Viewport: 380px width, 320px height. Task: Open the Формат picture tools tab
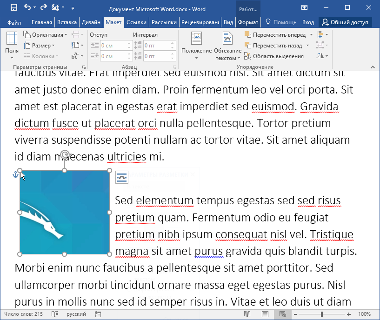click(x=248, y=22)
